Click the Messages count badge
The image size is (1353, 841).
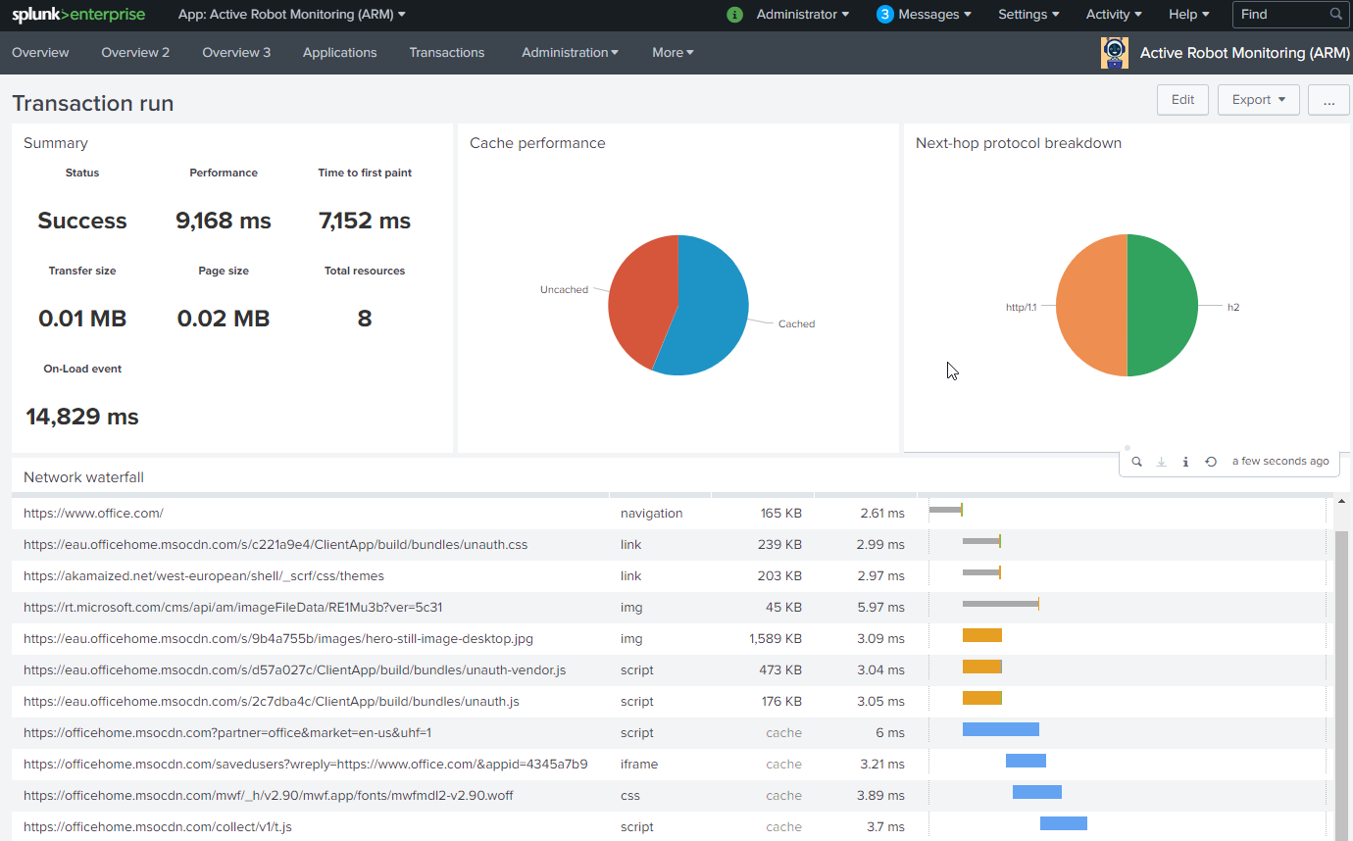pos(884,15)
